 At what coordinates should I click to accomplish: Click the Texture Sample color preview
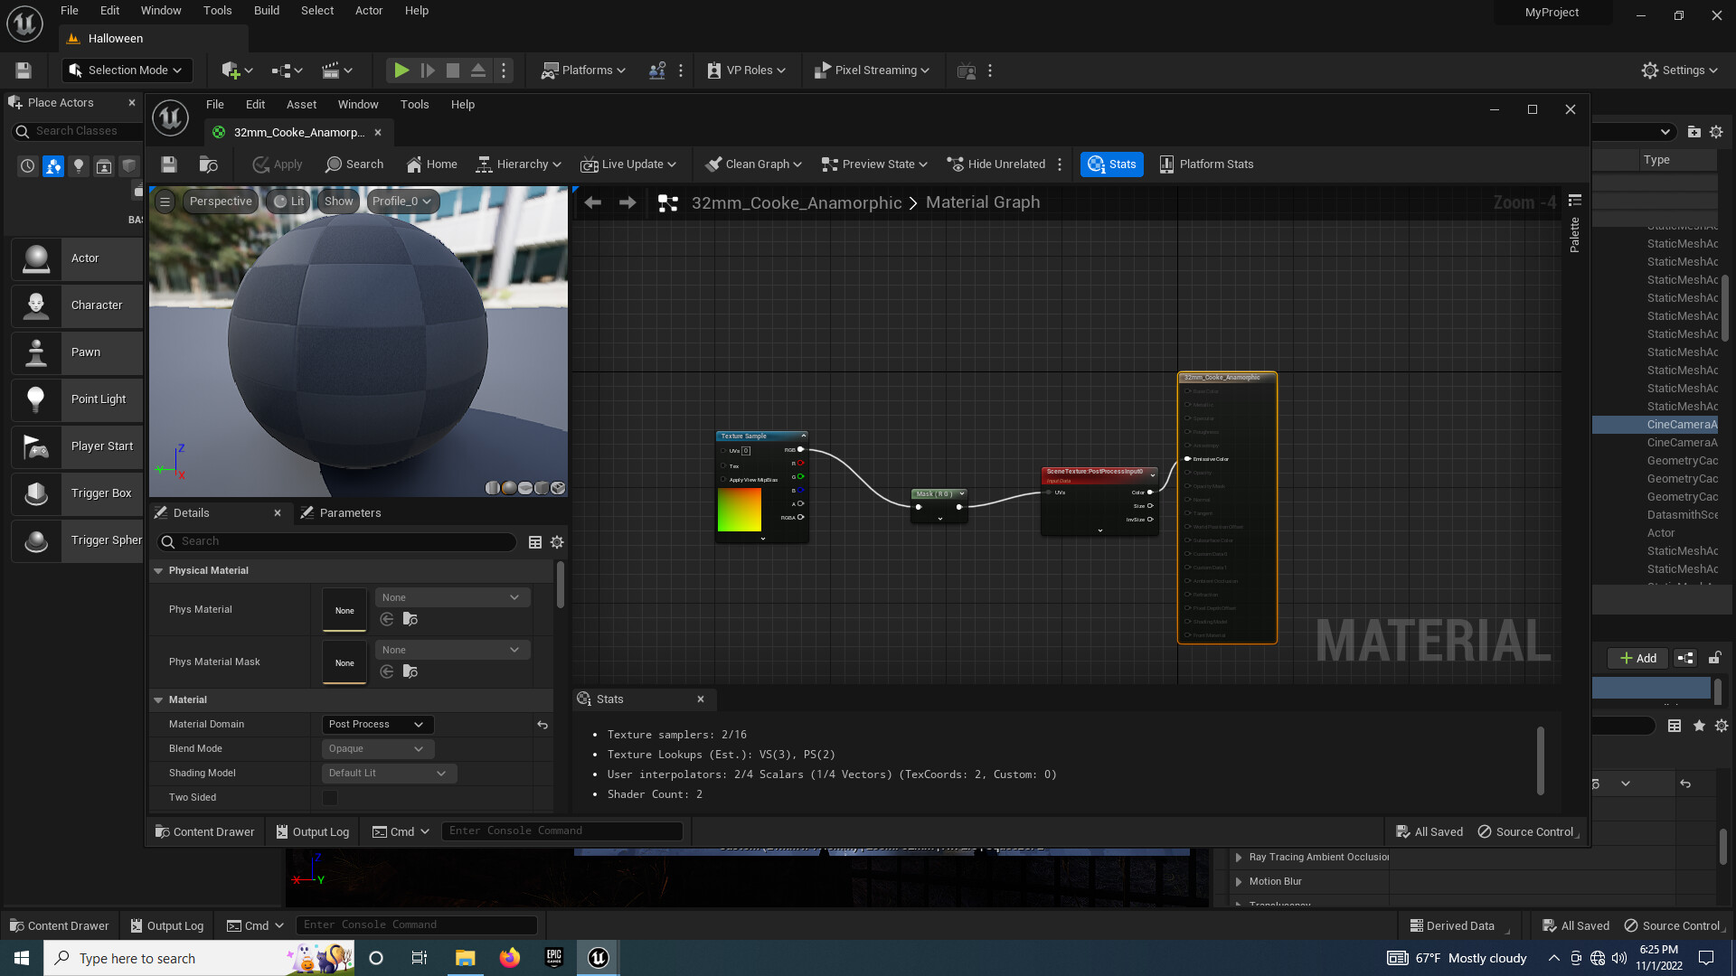pyautogui.click(x=740, y=511)
